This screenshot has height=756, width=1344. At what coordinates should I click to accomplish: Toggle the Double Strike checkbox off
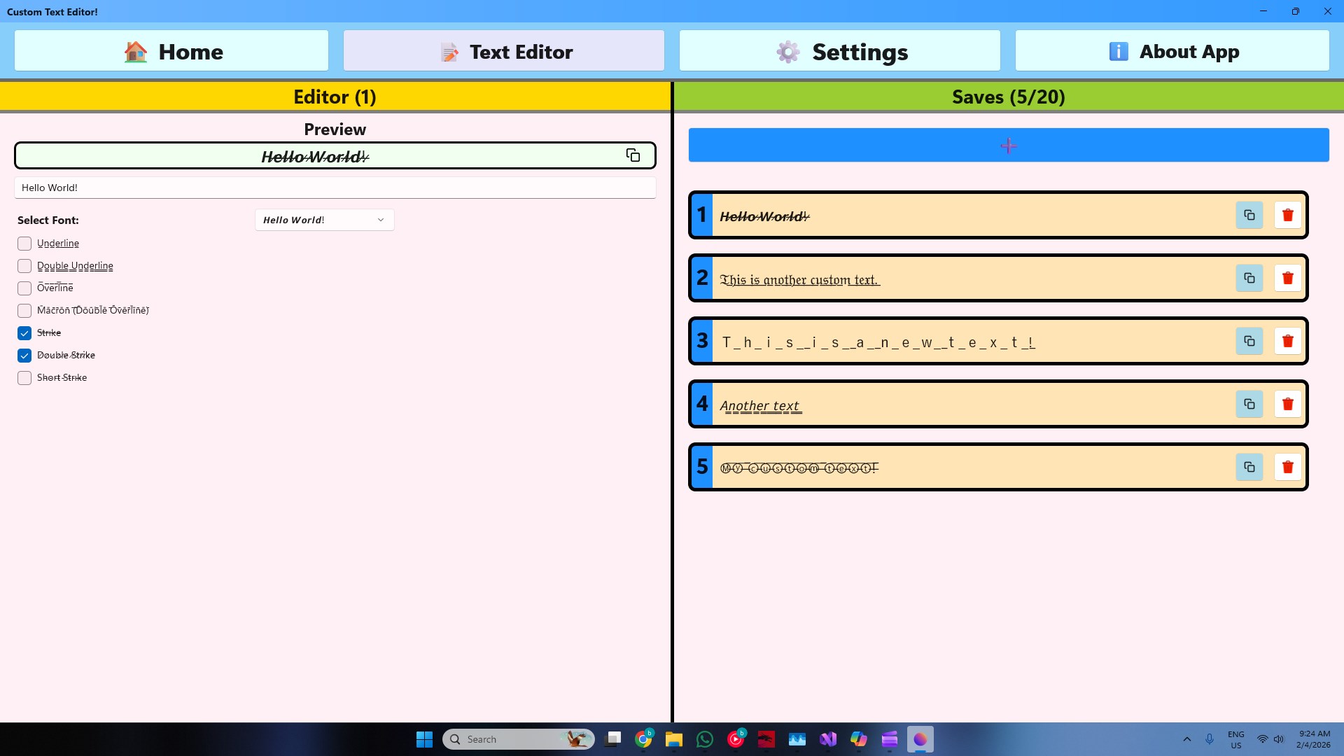[24, 356]
